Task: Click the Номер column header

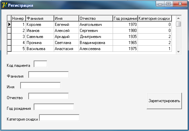Action: 18,18
